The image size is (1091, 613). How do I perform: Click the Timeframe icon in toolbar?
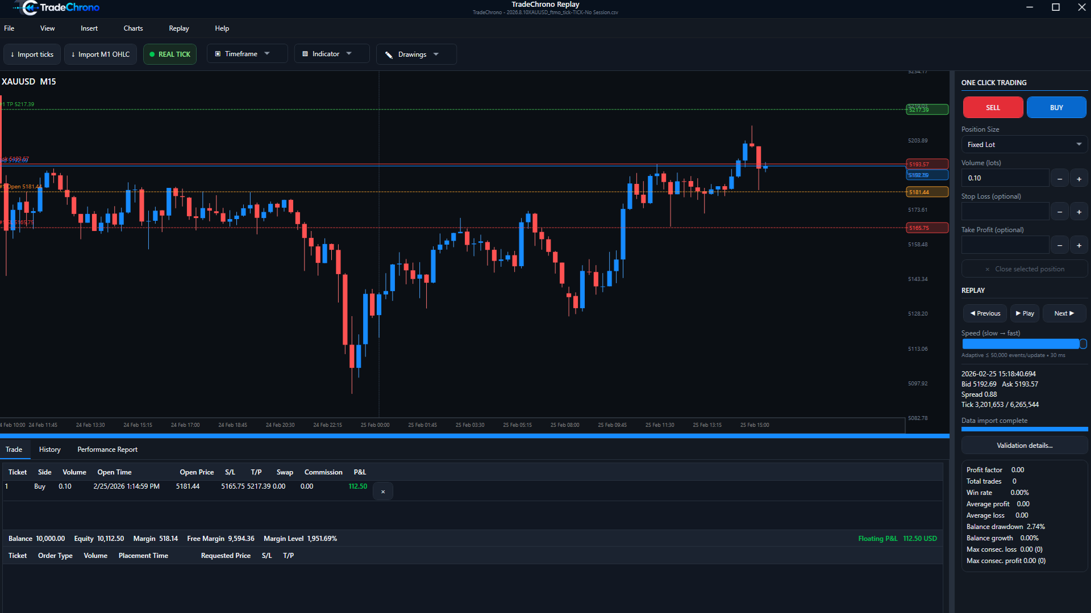pyautogui.click(x=218, y=54)
